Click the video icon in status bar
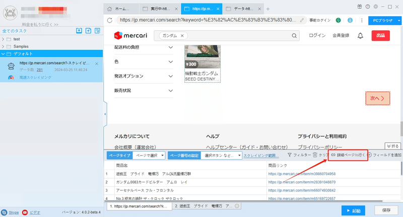This screenshot has height=217, width=403. (25, 212)
